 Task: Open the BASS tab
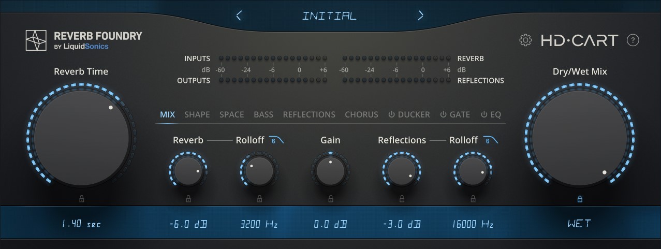click(x=263, y=114)
